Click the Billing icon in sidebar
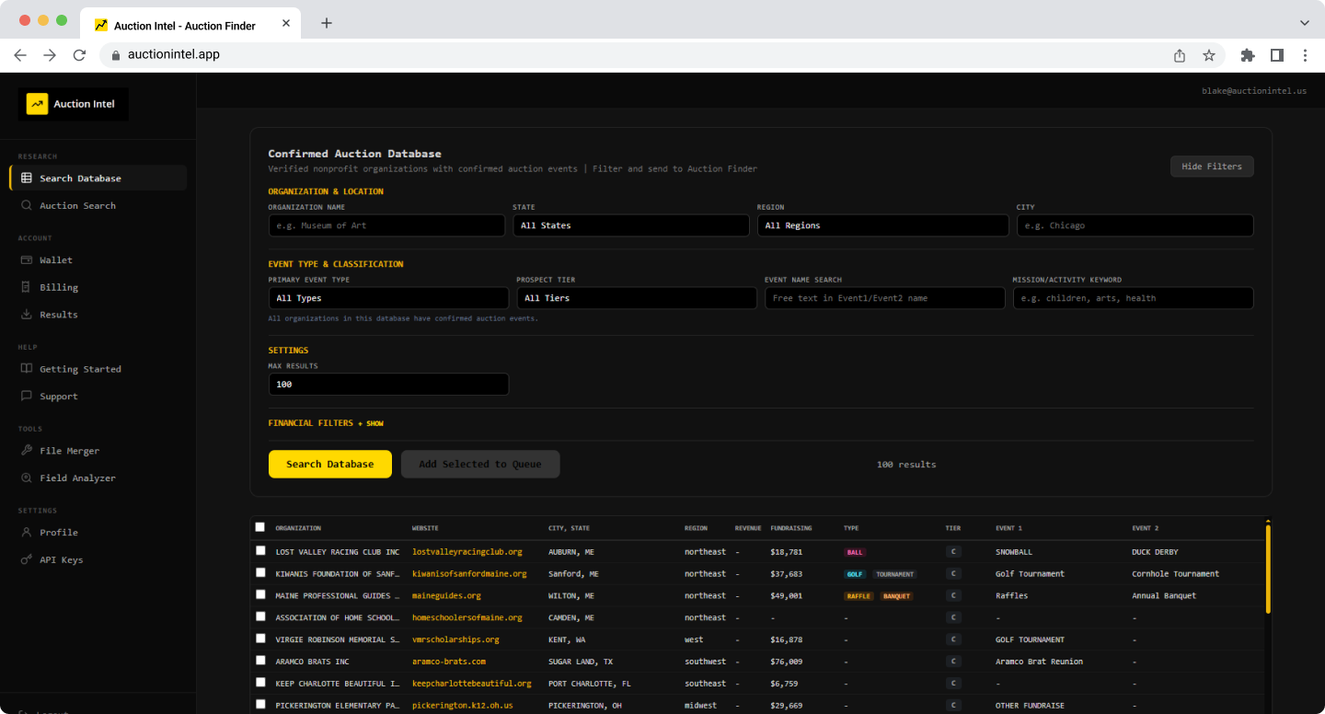1325x714 pixels. pos(27,287)
